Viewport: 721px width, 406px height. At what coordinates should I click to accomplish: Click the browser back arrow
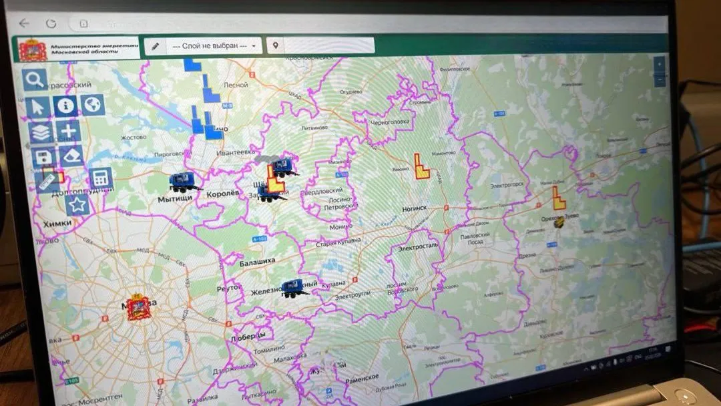pyautogui.click(x=25, y=23)
